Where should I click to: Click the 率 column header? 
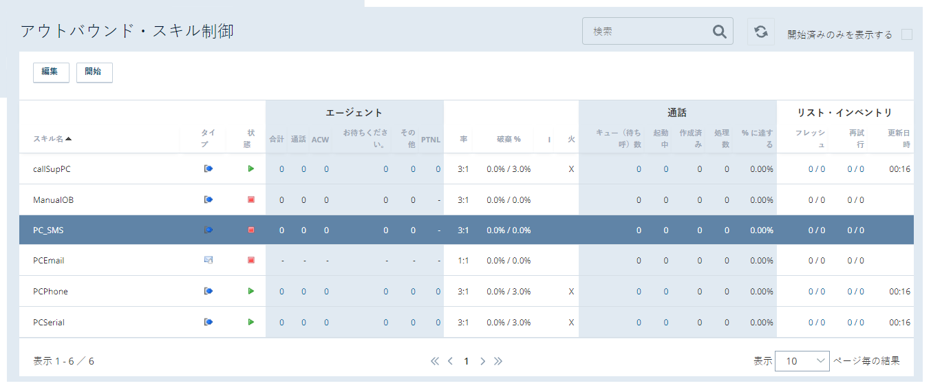coord(464,139)
